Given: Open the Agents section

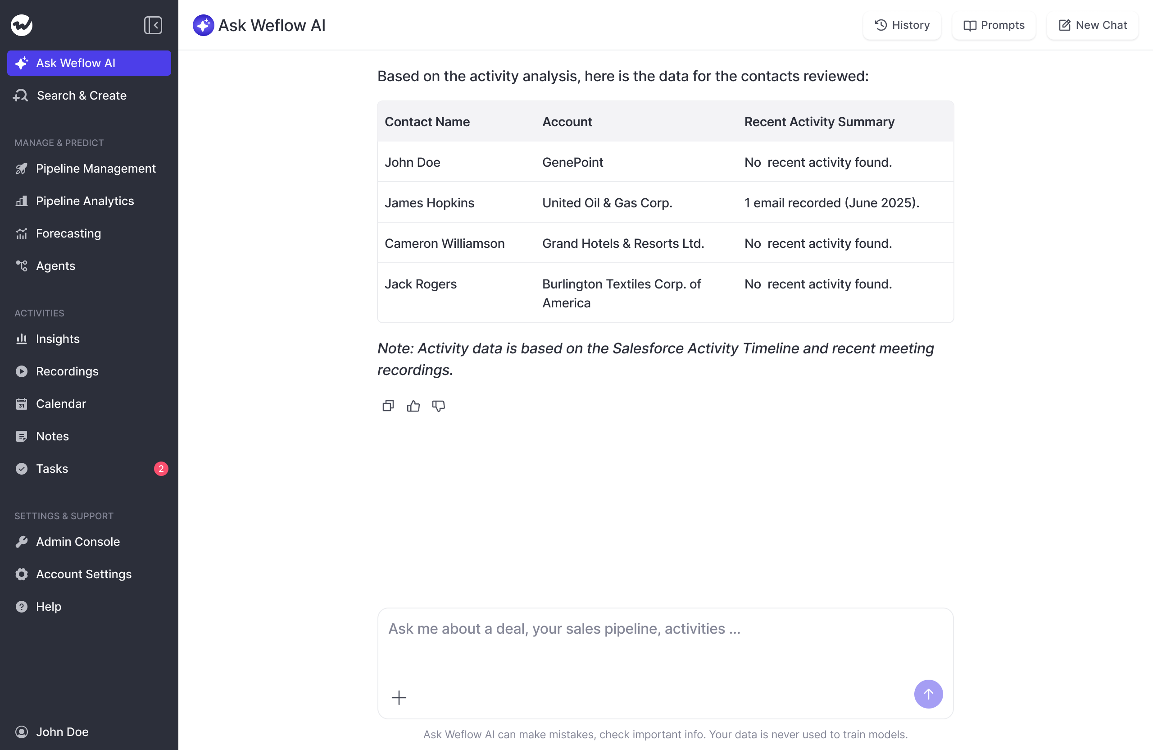Looking at the screenshot, I should (89, 265).
